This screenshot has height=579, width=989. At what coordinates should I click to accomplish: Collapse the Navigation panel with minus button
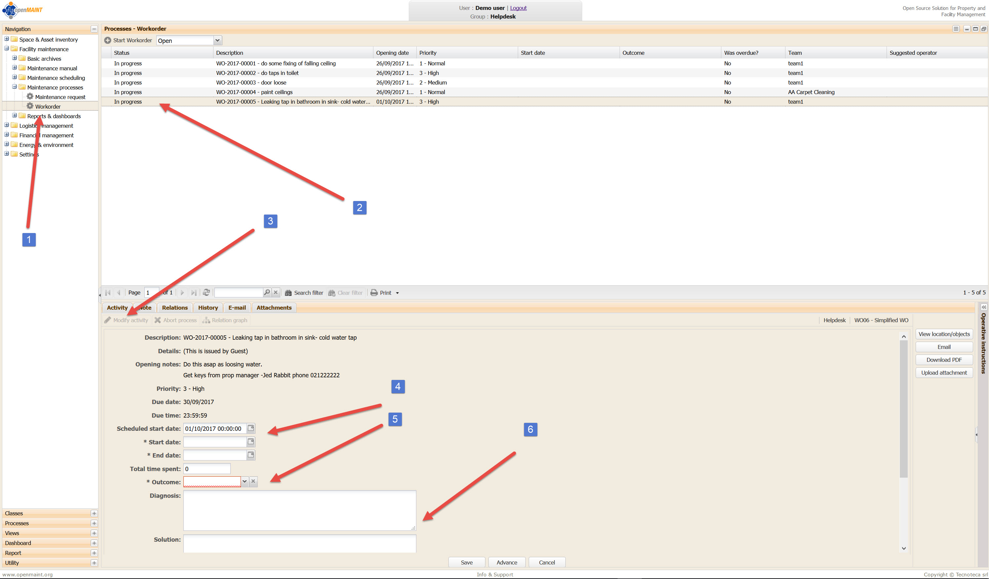click(94, 29)
